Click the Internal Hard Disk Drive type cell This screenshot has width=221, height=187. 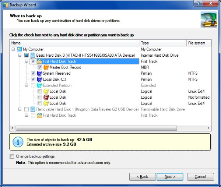click(x=160, y=55)
